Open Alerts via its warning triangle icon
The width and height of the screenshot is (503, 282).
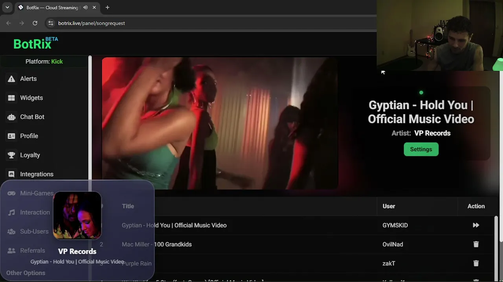[11, 79]
